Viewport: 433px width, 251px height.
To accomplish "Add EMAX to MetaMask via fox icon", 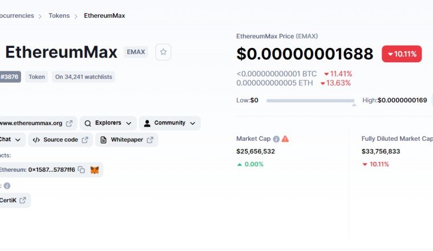I will click(95, 169).
